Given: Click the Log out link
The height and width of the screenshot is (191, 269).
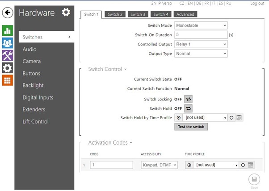Looking at the screenshot, I should (257, 4).
